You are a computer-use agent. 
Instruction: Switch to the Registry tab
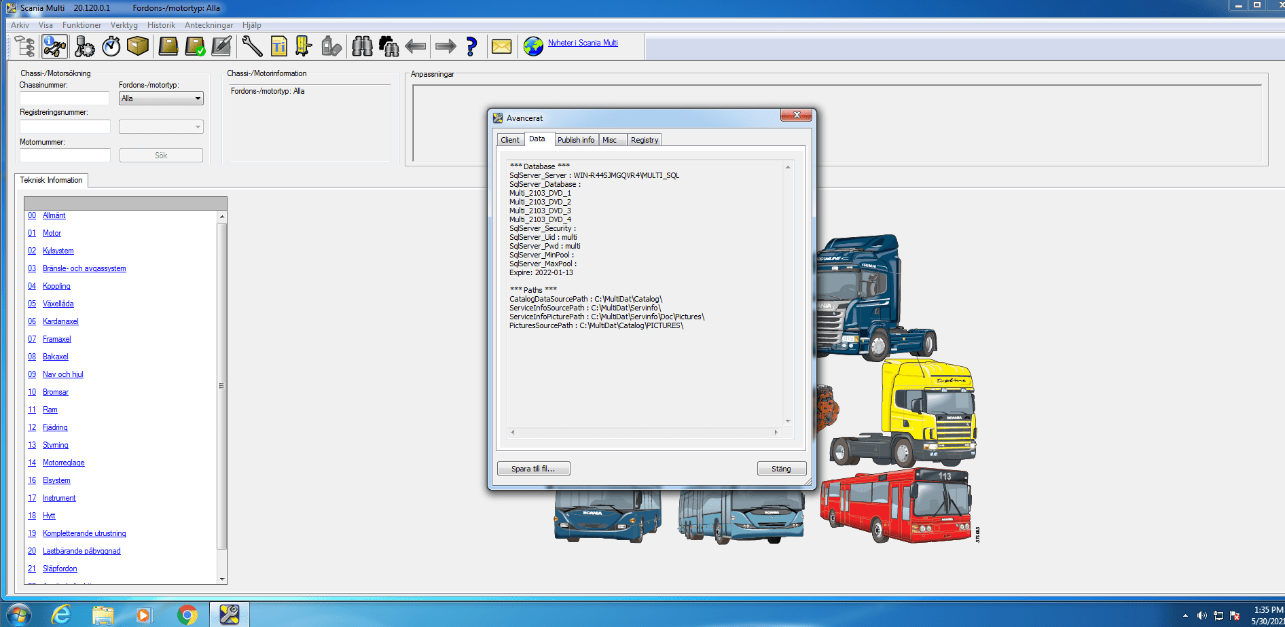[643, 139]
